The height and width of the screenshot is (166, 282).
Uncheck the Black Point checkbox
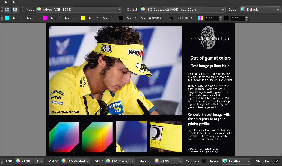pyautogui.click(x=277, y=161)
